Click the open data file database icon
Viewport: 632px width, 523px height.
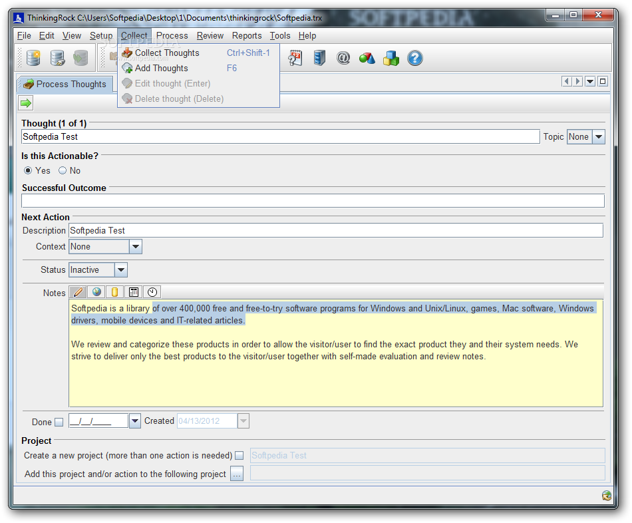point(57,58)
